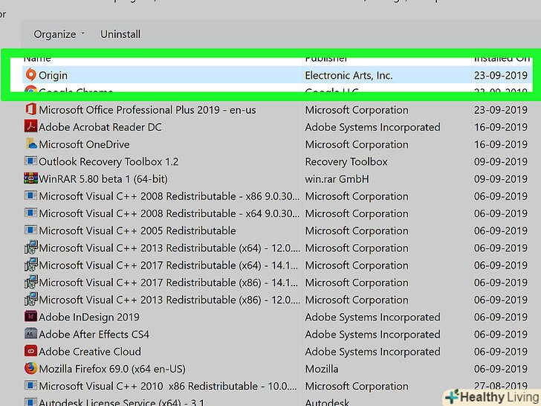Sort programs by Installed On column
This screenshot has height=406, width=541.
point(502,58)
